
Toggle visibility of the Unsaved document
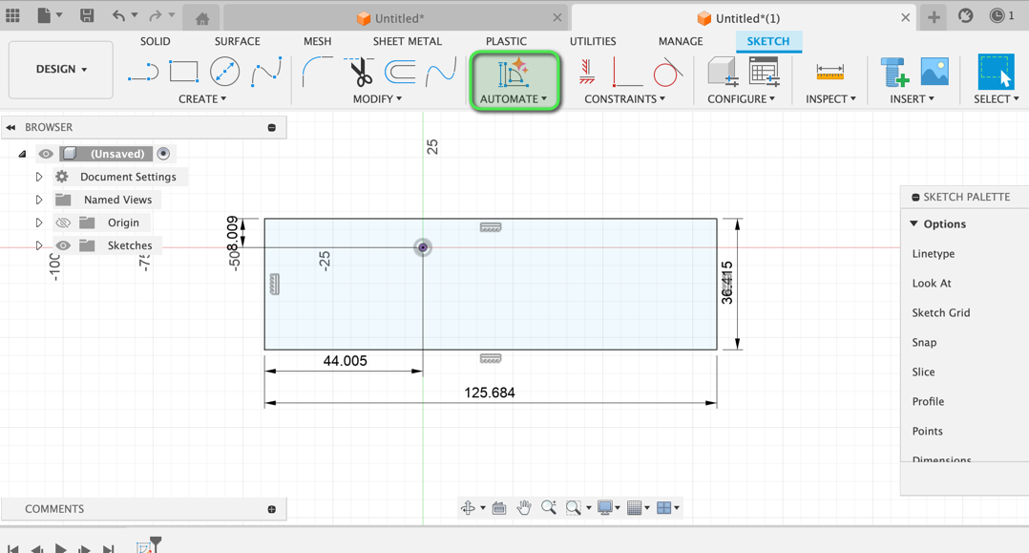tap(45, 153)
